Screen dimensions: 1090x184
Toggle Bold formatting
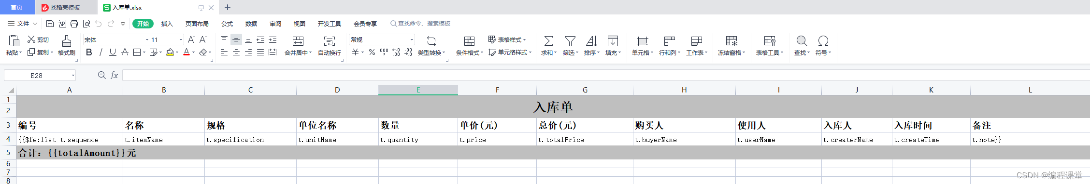coord(89,52)
